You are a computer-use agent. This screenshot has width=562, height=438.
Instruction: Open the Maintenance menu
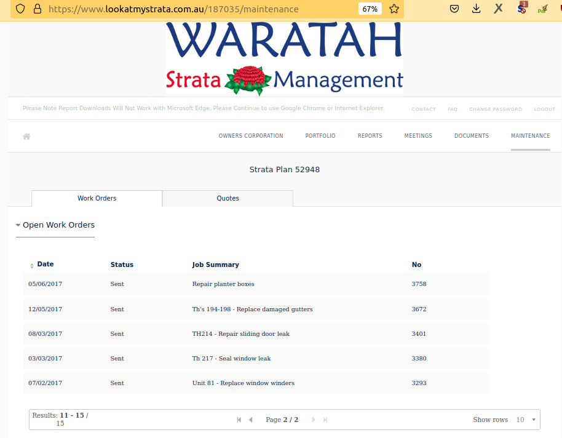click(531, 136)
